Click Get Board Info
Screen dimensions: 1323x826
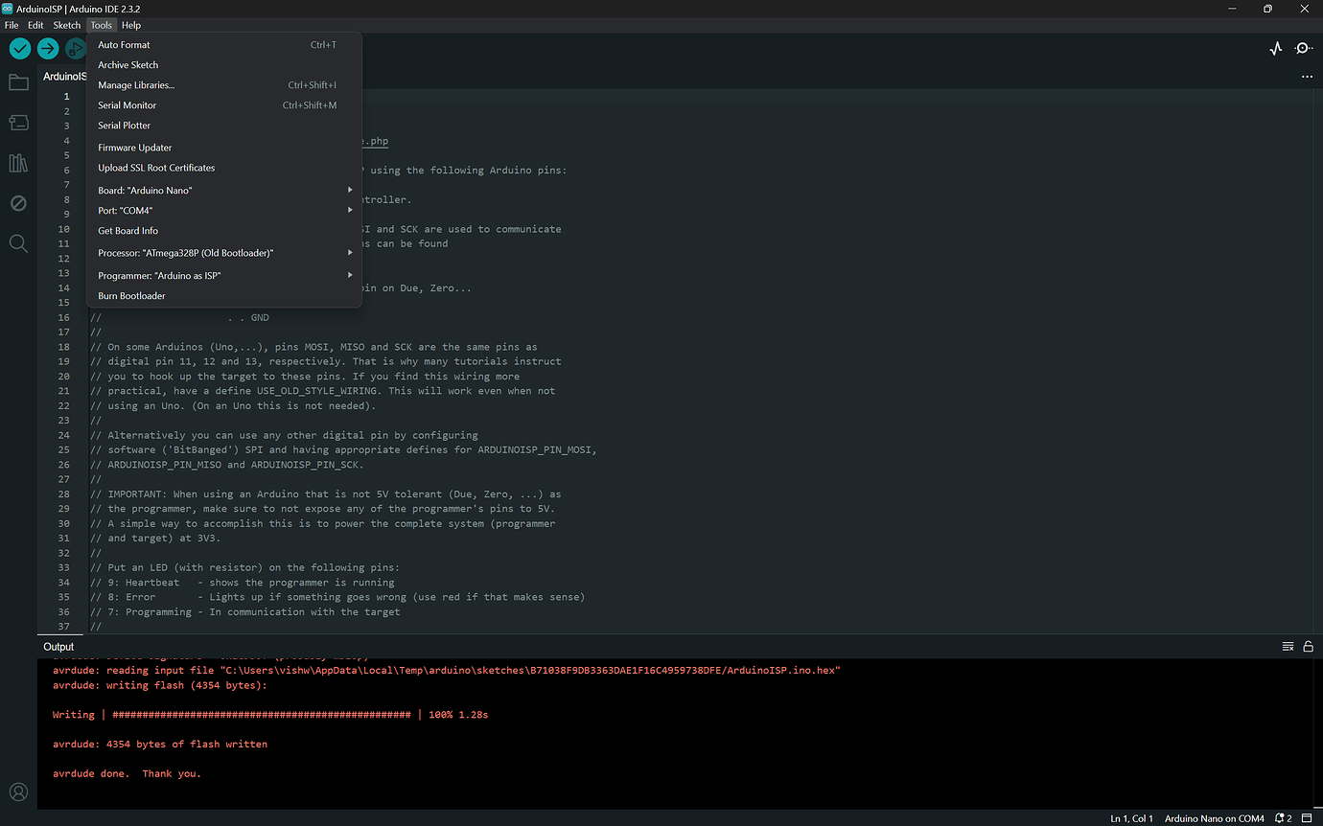click(x=128, y=230)
